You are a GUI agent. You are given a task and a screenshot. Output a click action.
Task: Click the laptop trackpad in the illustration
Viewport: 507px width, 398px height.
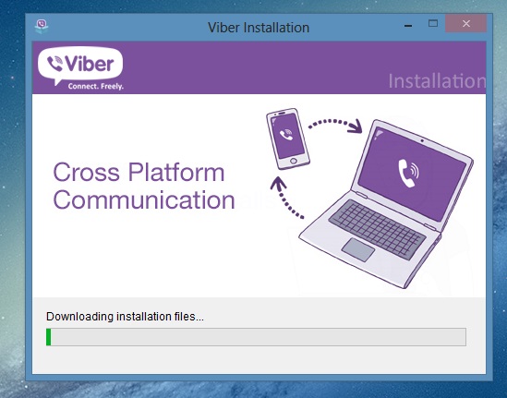(x=358, y=249)
